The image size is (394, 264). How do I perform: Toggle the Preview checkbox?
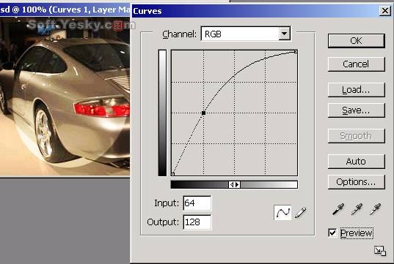[332, 233]
